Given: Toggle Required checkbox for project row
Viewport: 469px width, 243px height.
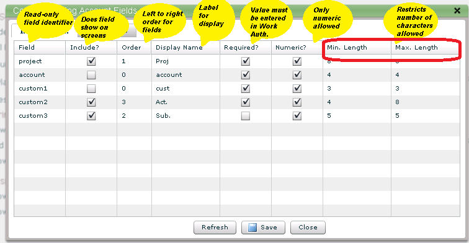Looking at the screenshot, I should [x=246, y=61].
